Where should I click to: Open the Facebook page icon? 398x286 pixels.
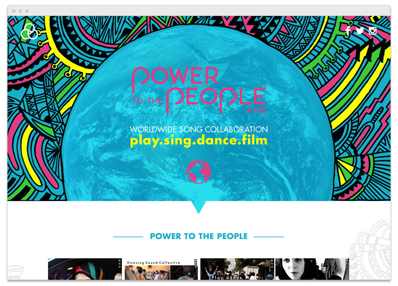coord(348,31)
